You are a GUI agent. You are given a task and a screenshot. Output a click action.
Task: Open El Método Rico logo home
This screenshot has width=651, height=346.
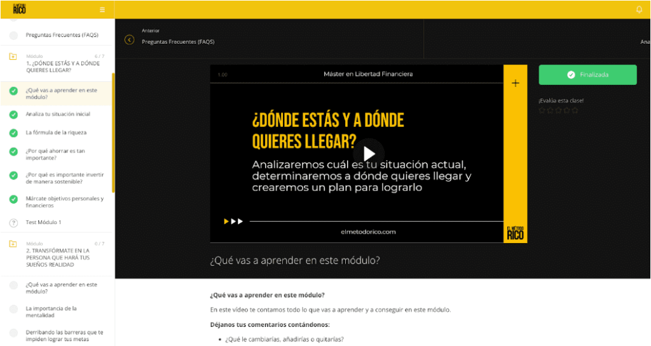coord(19,9)
